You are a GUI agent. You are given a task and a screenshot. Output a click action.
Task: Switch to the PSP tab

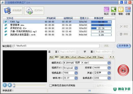tap(95, 57)
